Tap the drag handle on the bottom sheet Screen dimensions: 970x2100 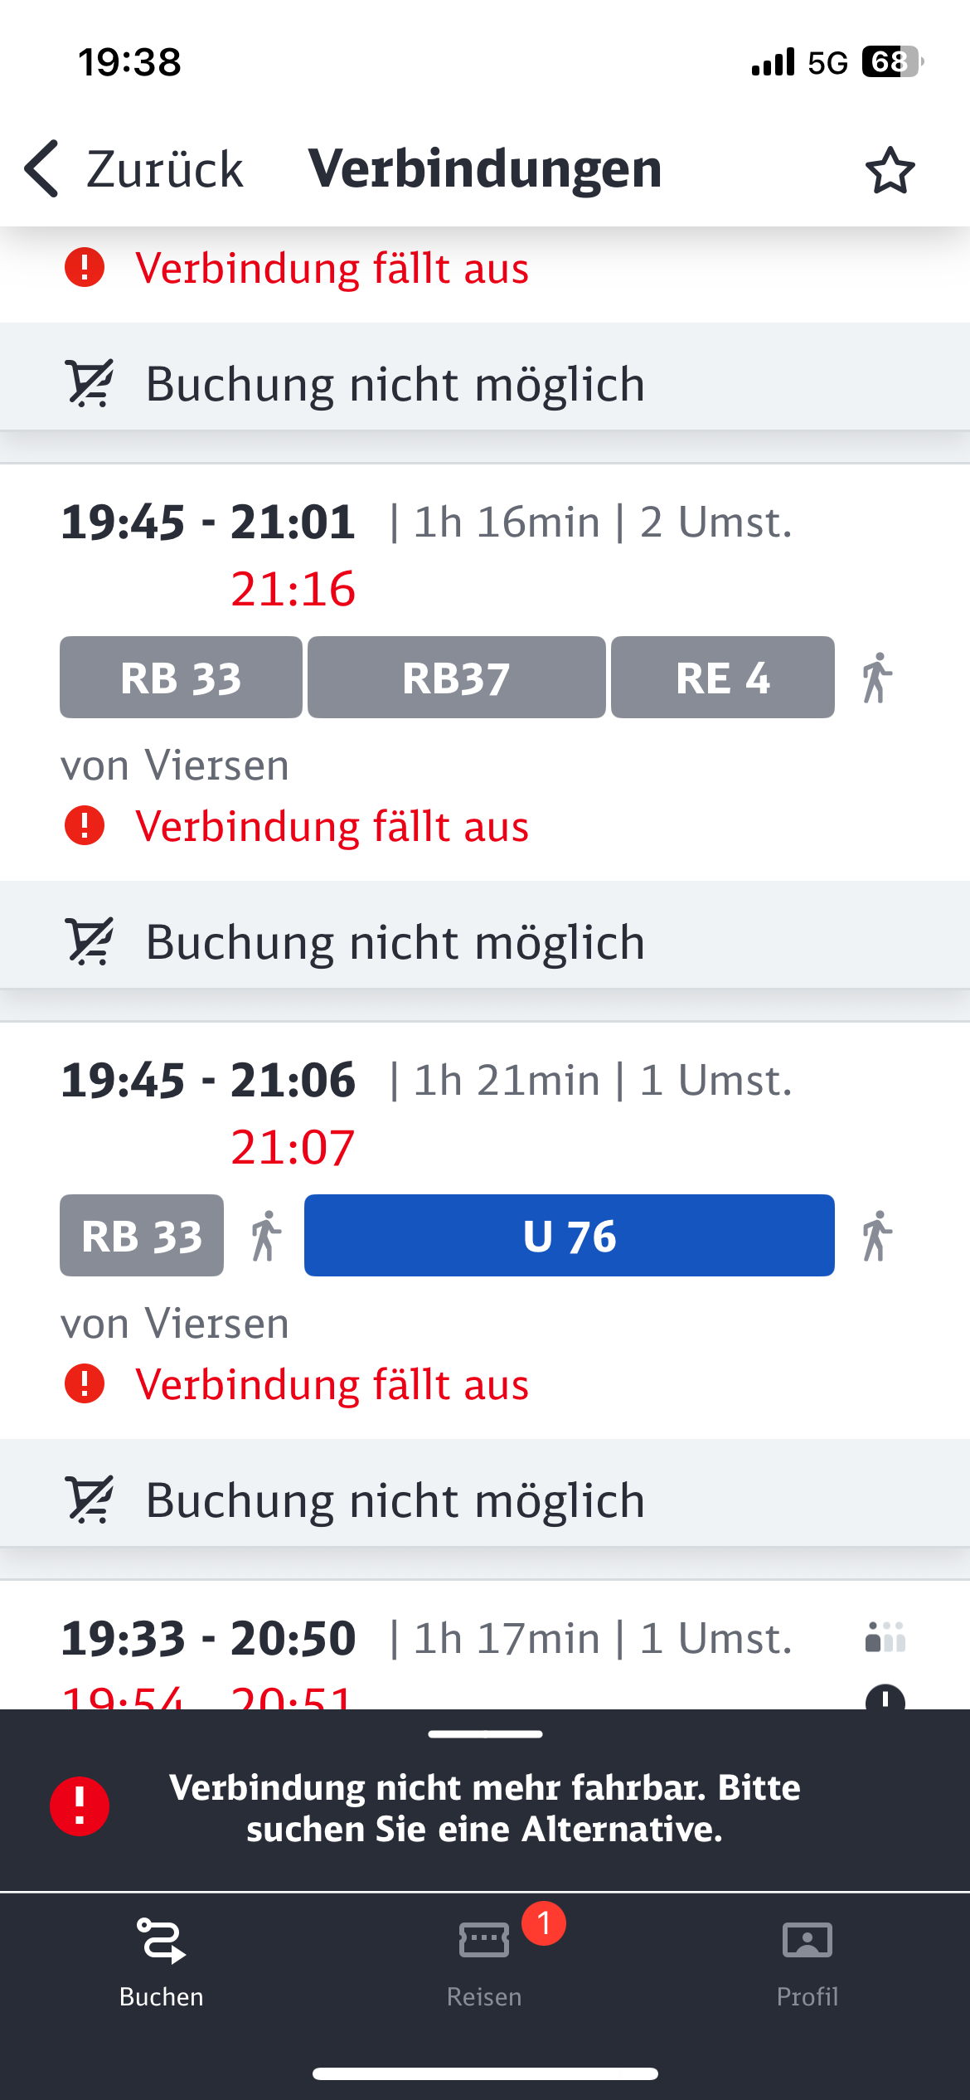pyautogui.click(x=485, y=1734)
